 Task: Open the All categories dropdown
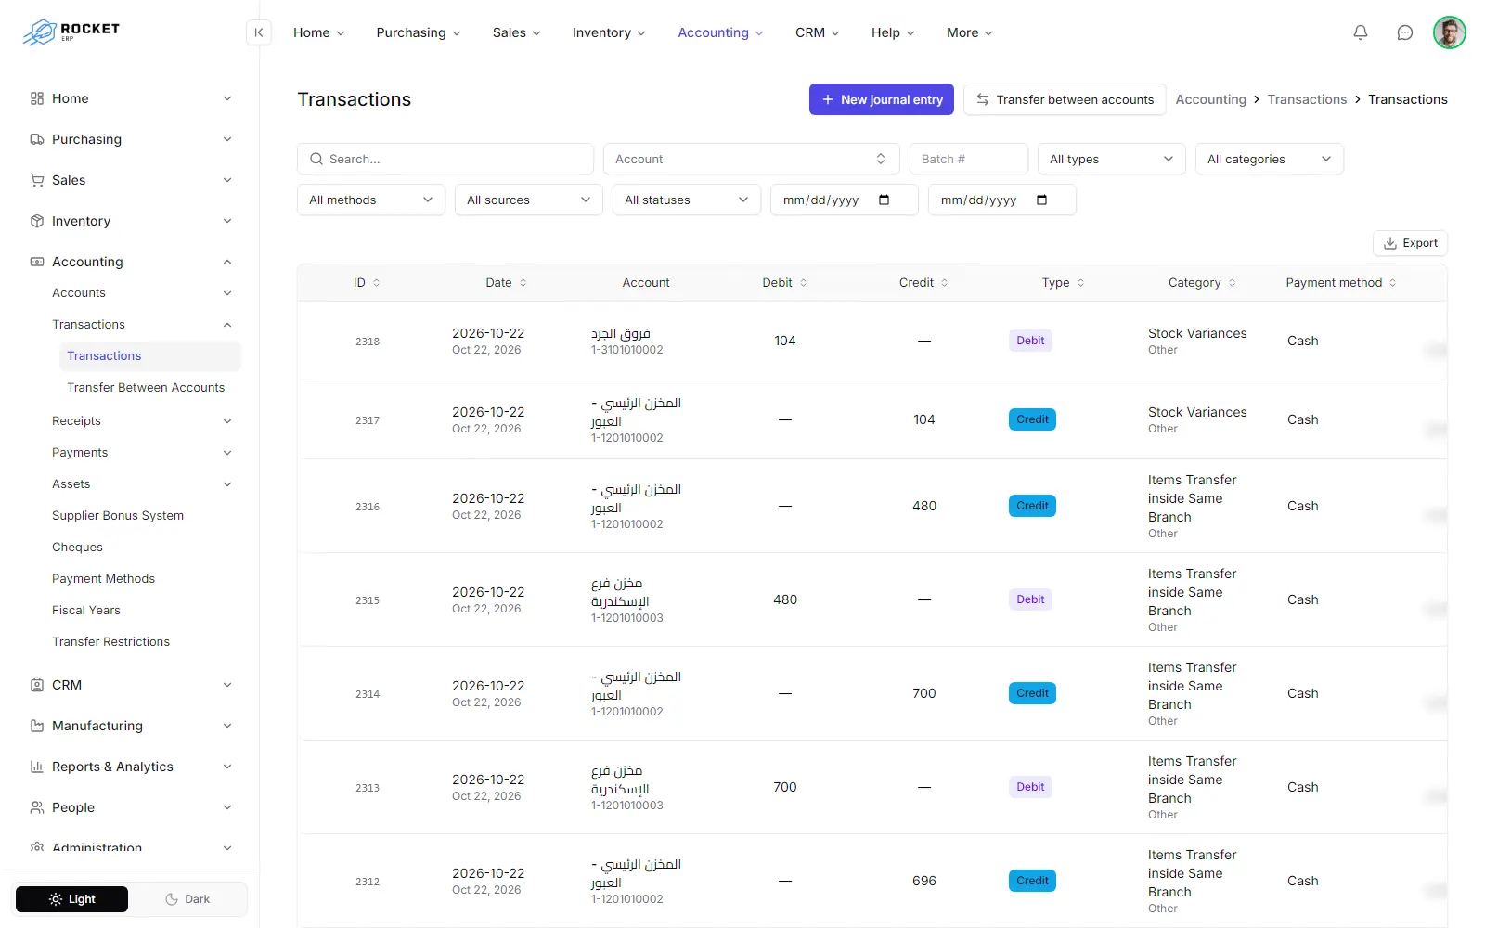point(1270,159)
